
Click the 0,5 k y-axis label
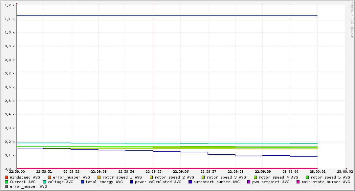(x=10, y=101)
